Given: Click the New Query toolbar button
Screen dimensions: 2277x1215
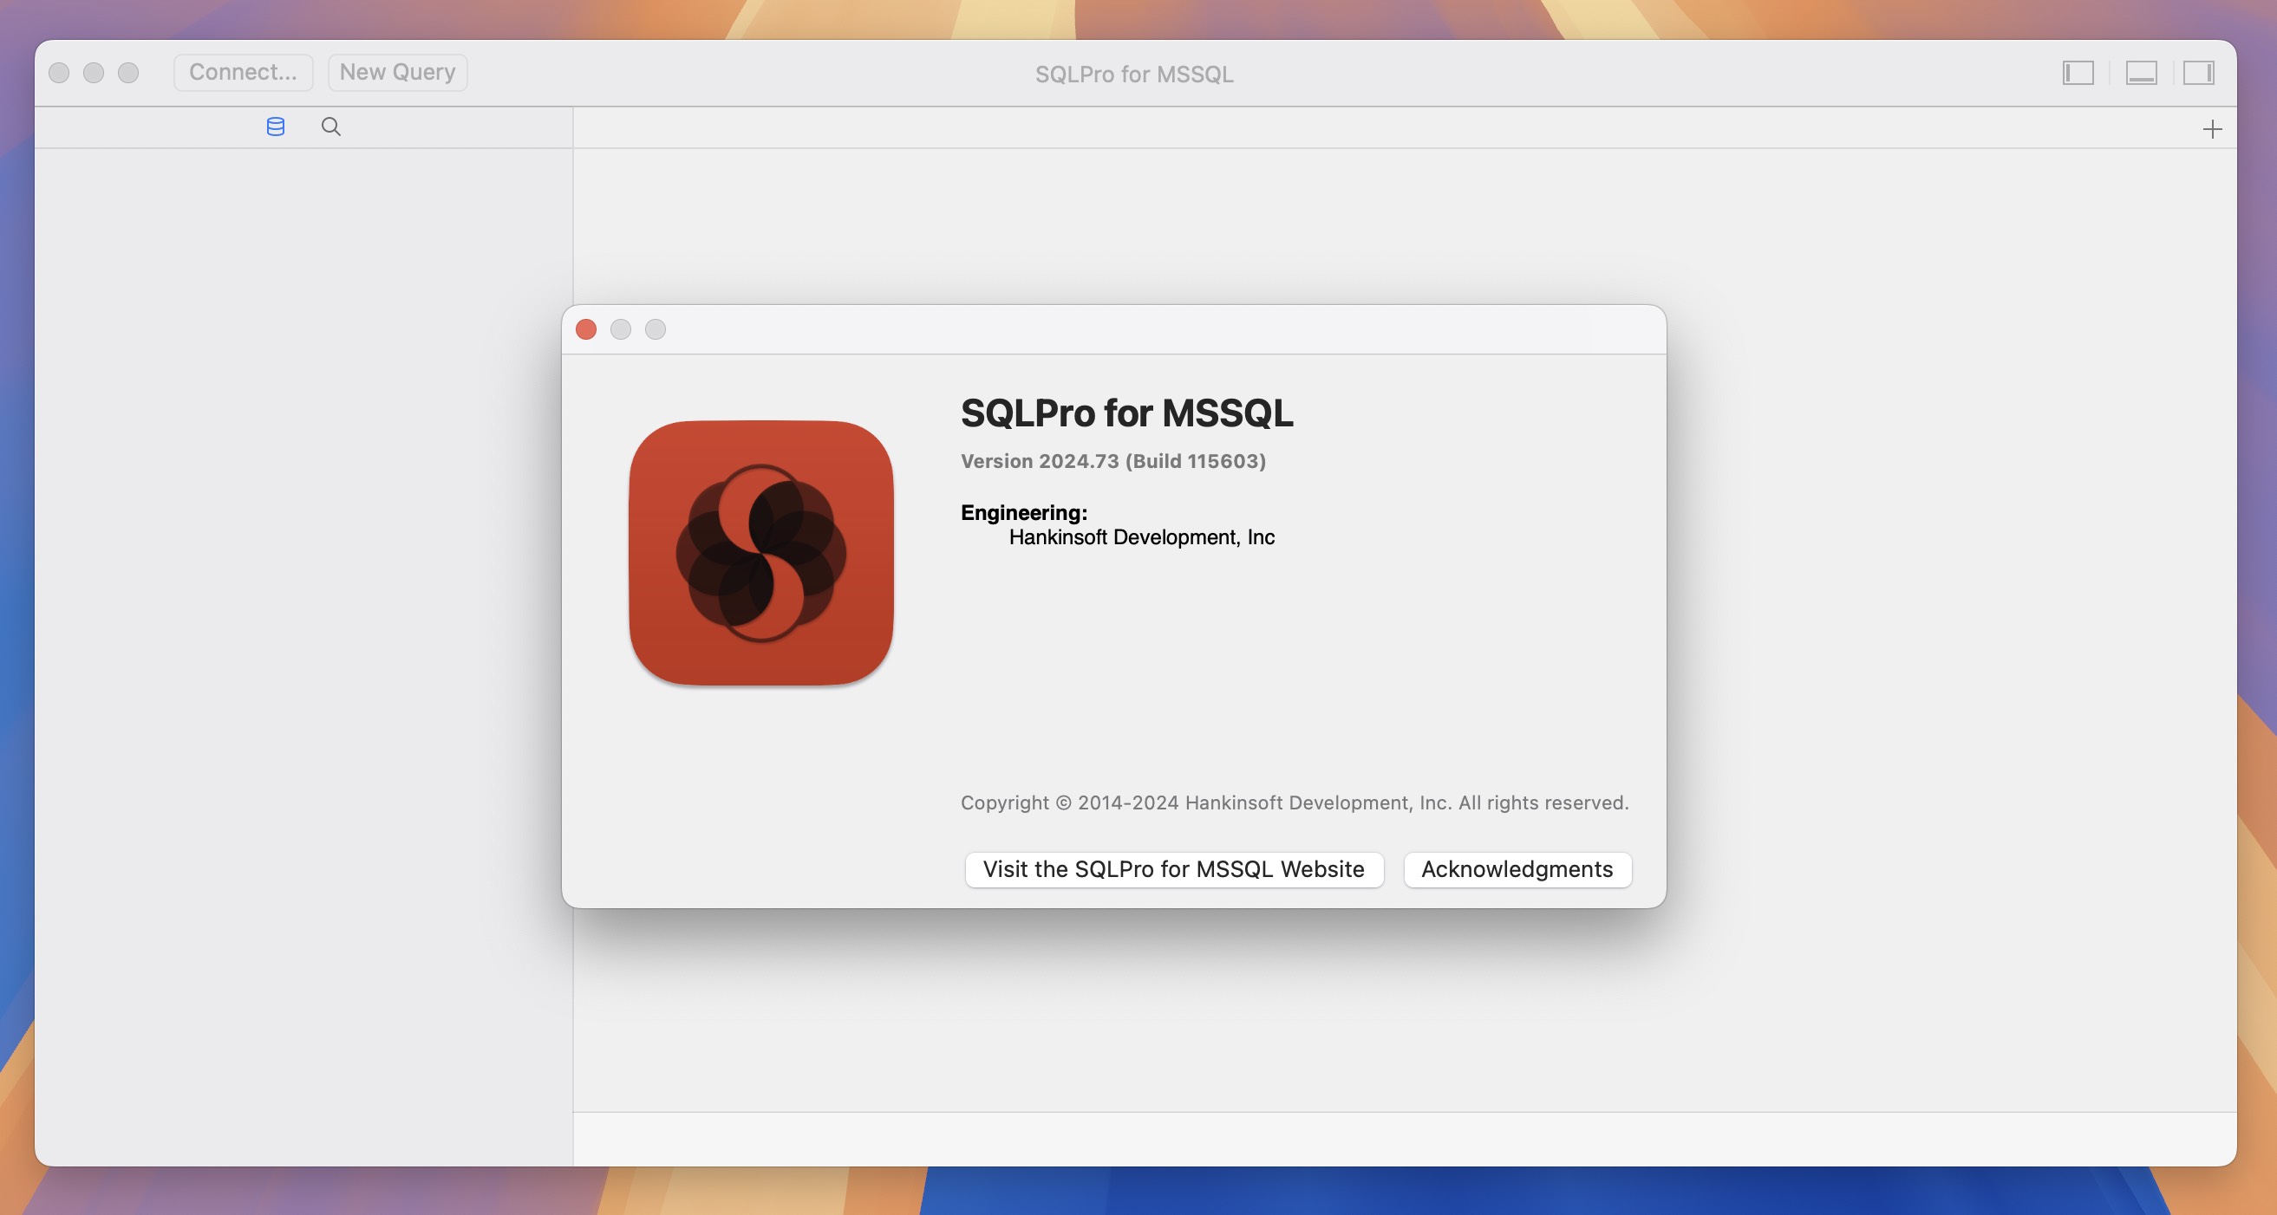Looking at the screenshot, I should tap(398, 72).
